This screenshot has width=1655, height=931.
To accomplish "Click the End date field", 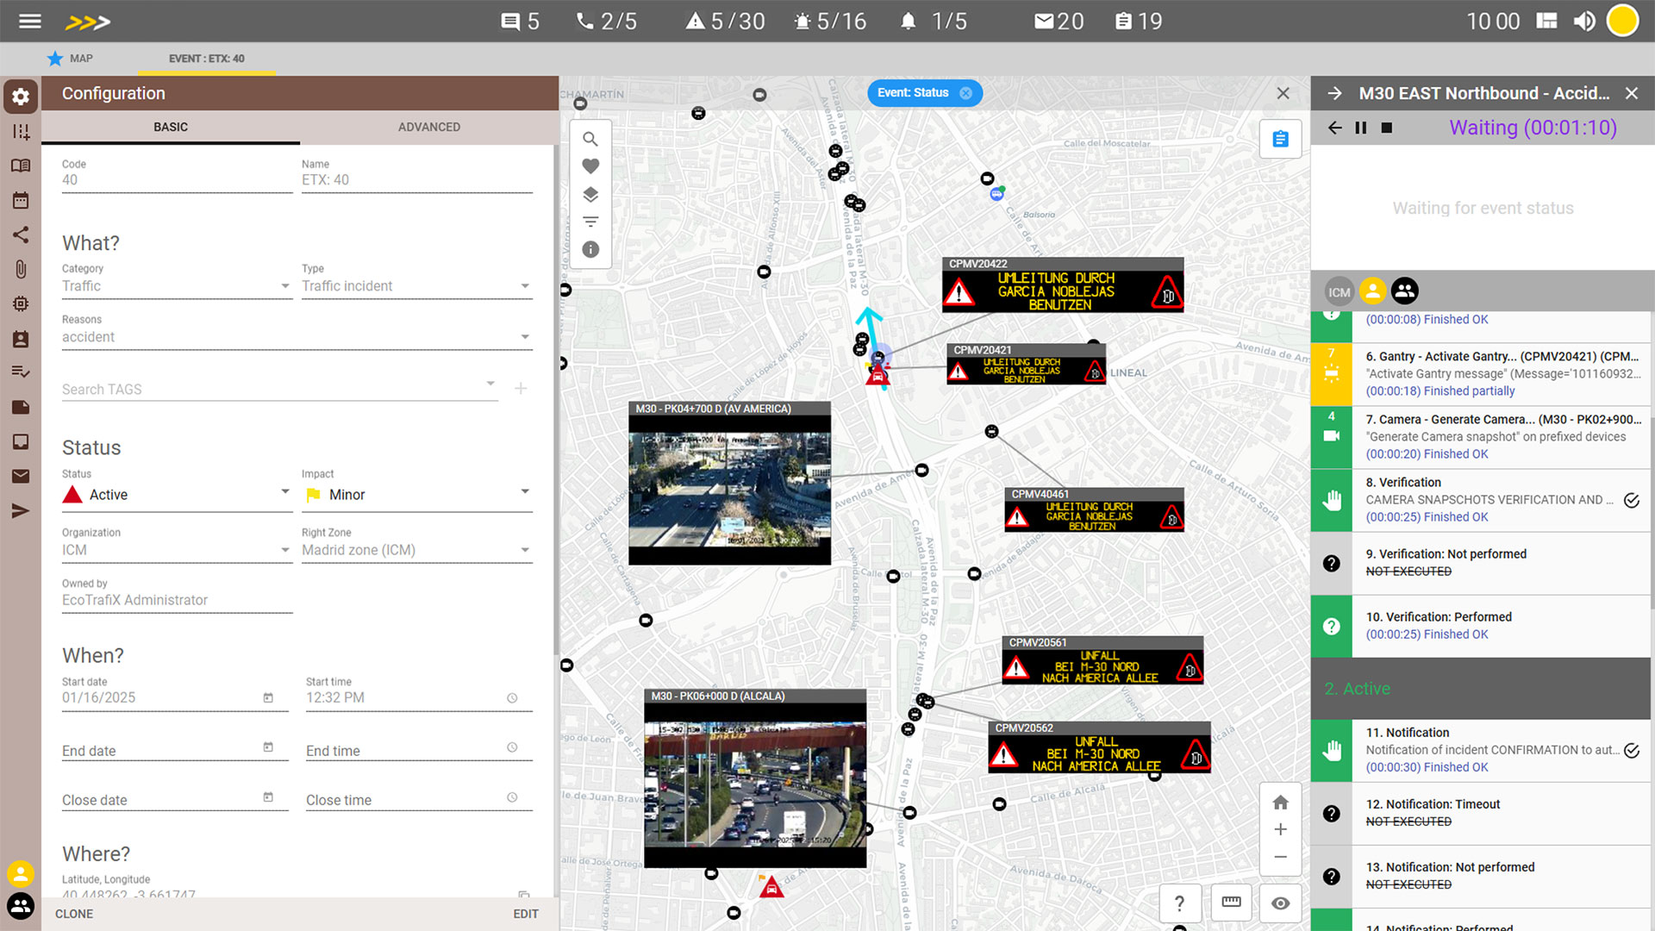I will click(175, 751).
